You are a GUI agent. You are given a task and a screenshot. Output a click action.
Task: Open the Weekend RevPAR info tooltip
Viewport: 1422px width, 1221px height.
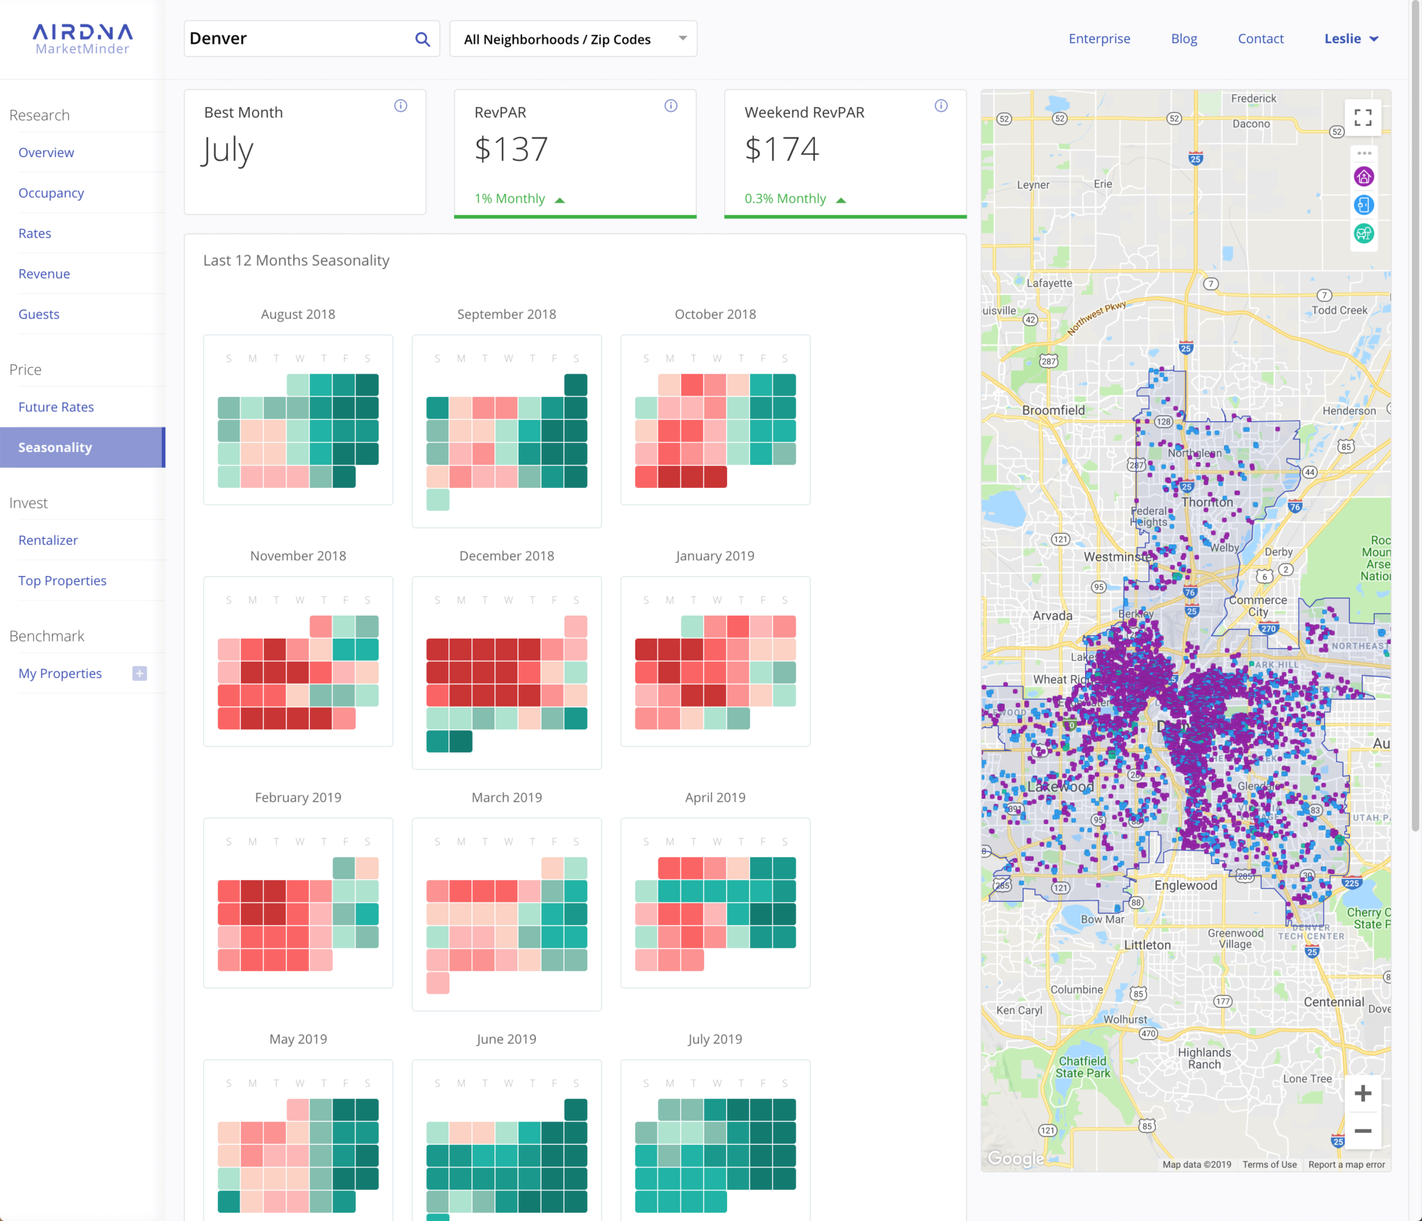pyautogui.click(x=941, y=106)
